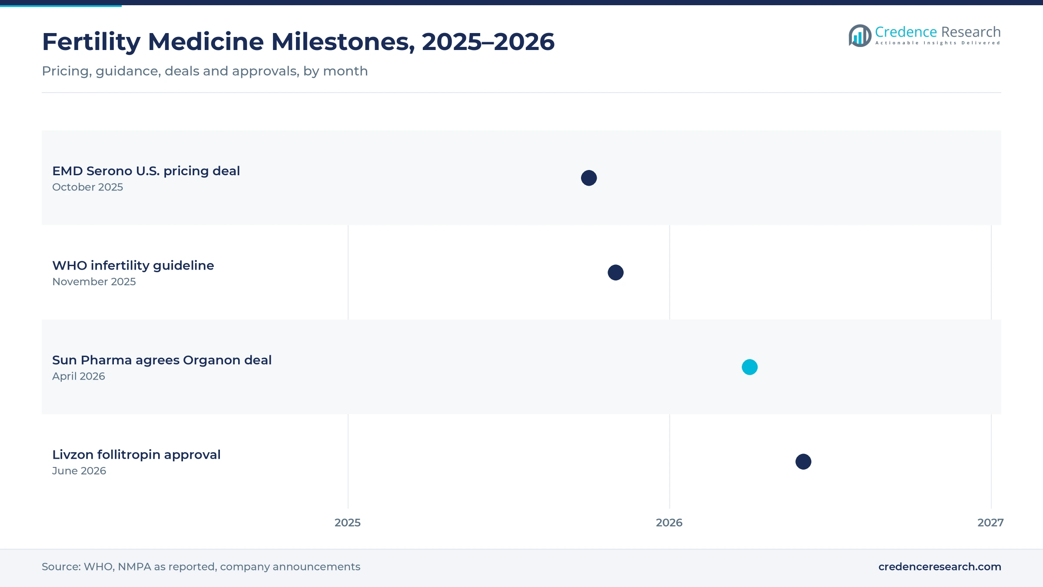Click the 2026 axis label
Viewport: 1043px width, 587px height.
pos(669,523)
